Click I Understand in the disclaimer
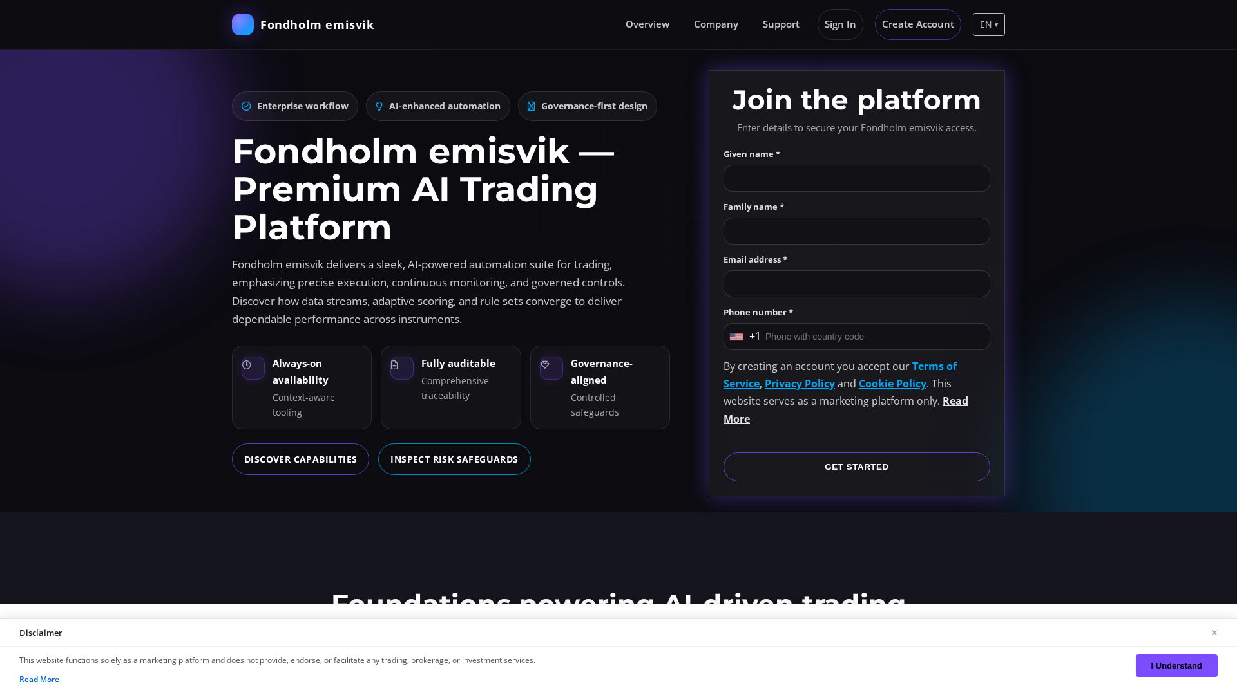This screenshot has height=695, width=1237. [1176, 665]
